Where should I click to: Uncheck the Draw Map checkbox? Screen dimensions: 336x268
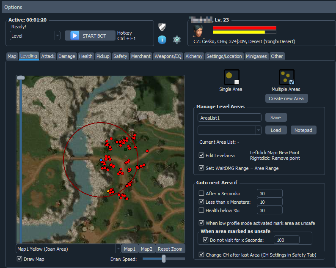pyautogui.click(x=19, y=259)
